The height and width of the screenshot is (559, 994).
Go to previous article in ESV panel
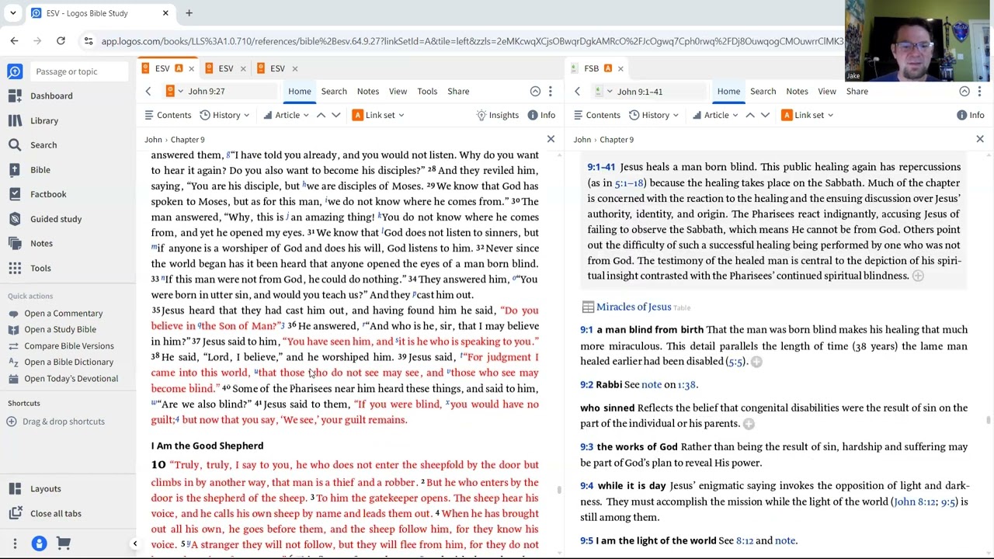pos(321,115)
